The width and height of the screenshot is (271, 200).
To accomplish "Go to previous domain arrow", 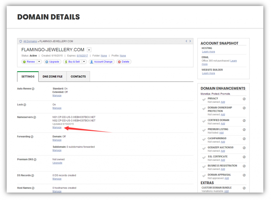I will tap(186, 41).
